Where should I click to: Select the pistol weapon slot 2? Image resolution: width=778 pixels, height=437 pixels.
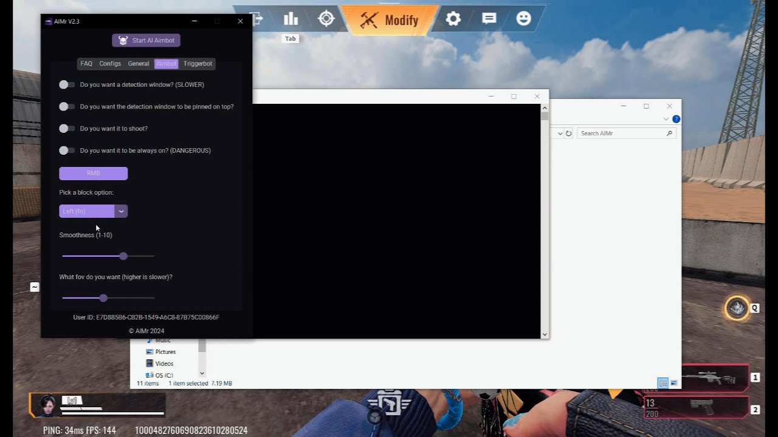(696, 407)
